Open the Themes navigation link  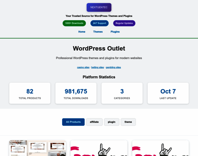(x=98, y=32)
